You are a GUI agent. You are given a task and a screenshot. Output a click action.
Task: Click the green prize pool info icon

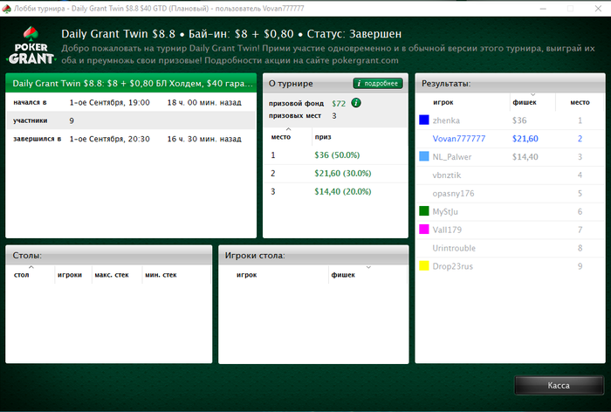pos(356,103)
